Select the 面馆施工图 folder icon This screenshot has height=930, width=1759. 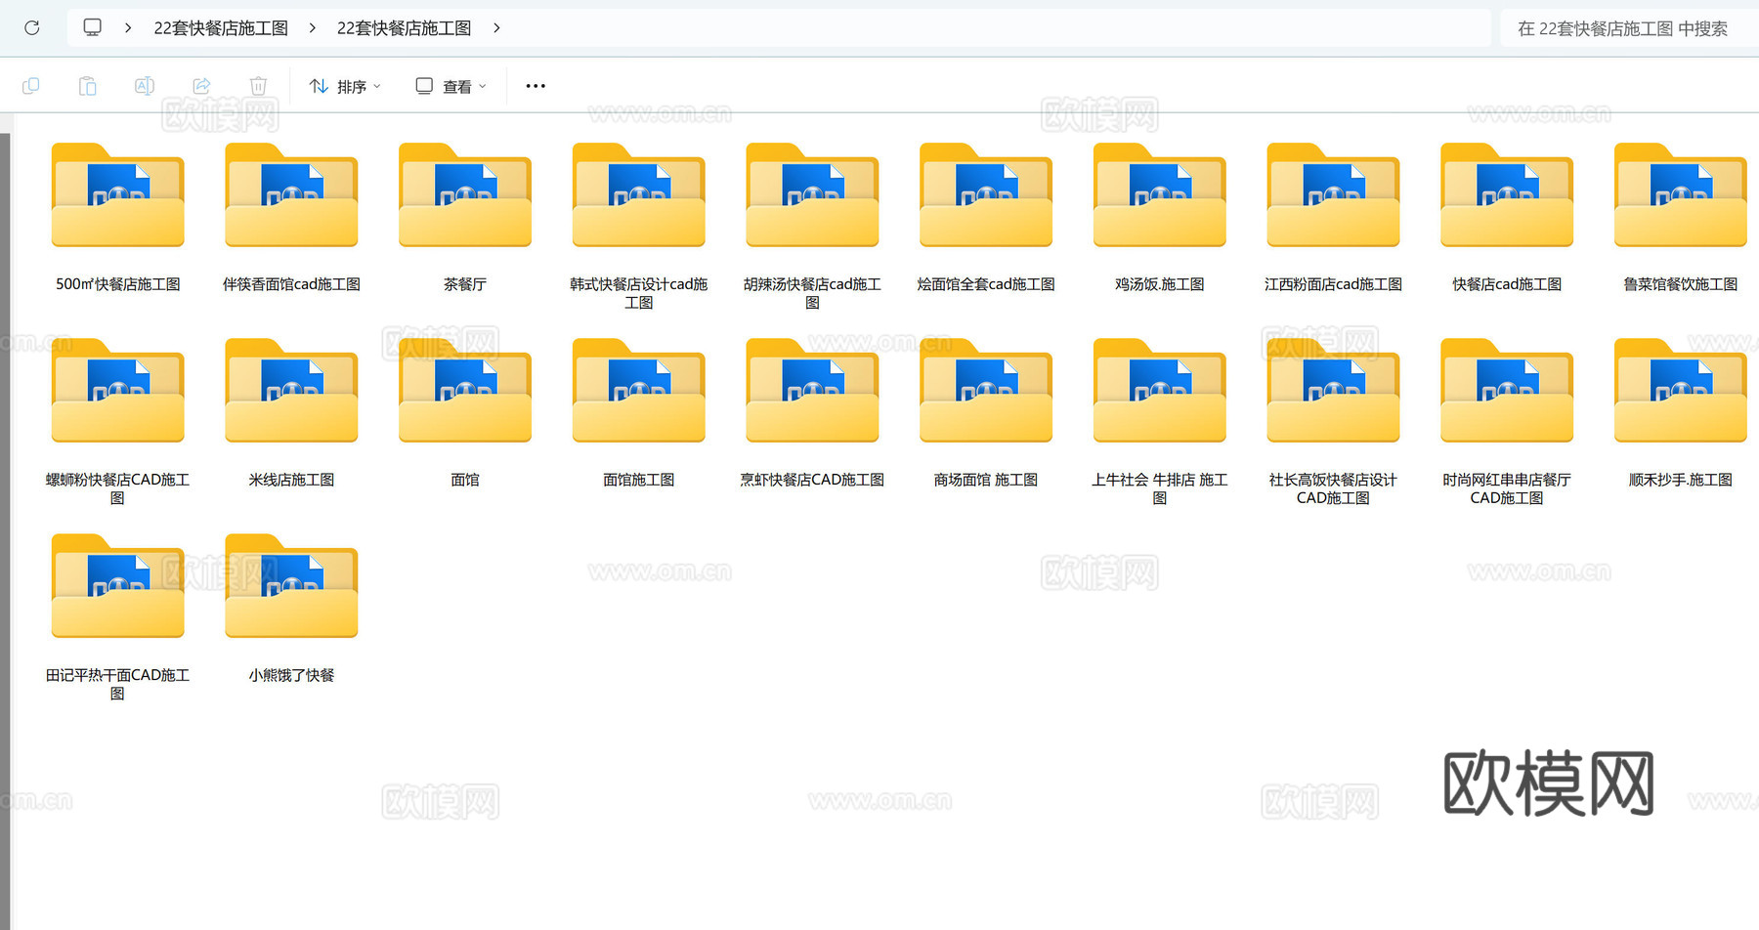[x=638, y=391]
